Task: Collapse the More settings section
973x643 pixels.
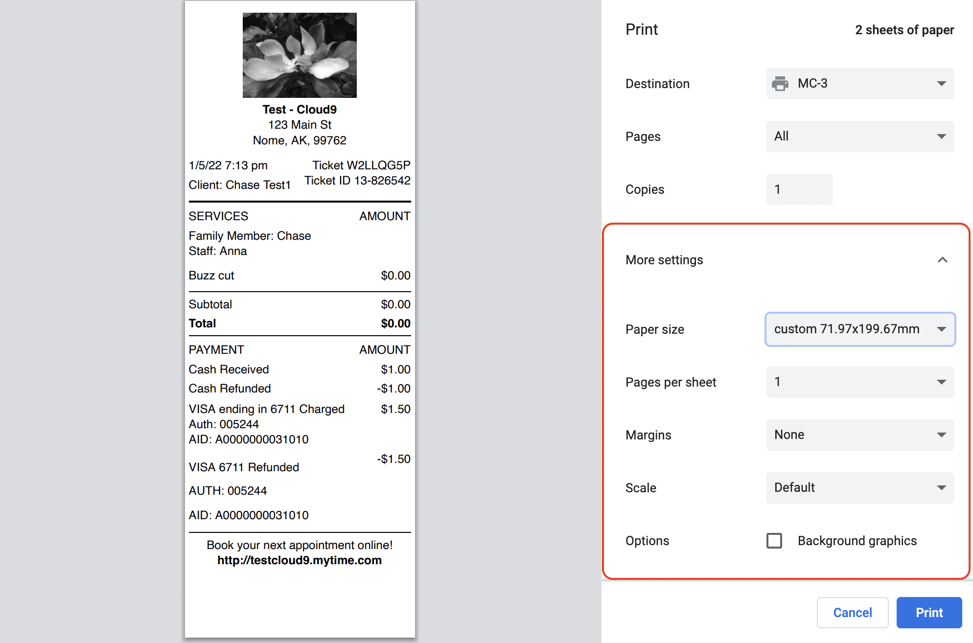Action: 942,260
